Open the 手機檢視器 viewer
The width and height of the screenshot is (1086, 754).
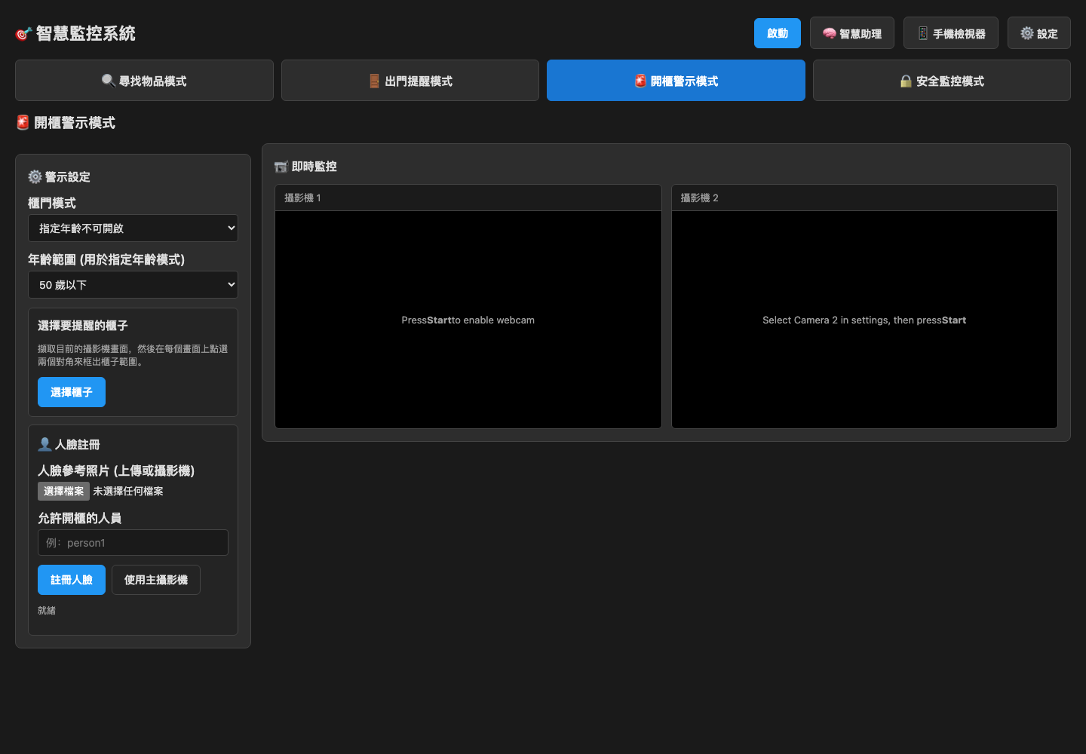(951, 33)
